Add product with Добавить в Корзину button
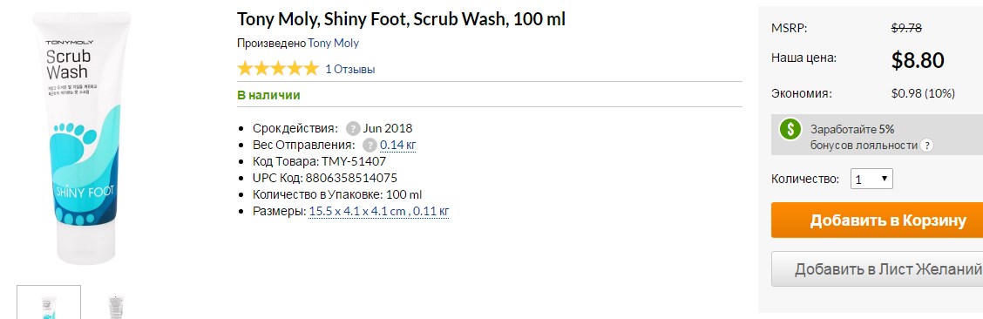This screenshot has width=983, height=319. pos(877,220)
